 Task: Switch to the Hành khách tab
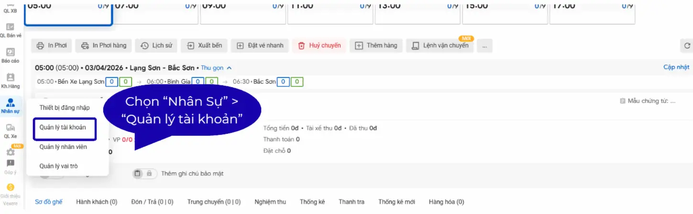click(x=97, y=202)
